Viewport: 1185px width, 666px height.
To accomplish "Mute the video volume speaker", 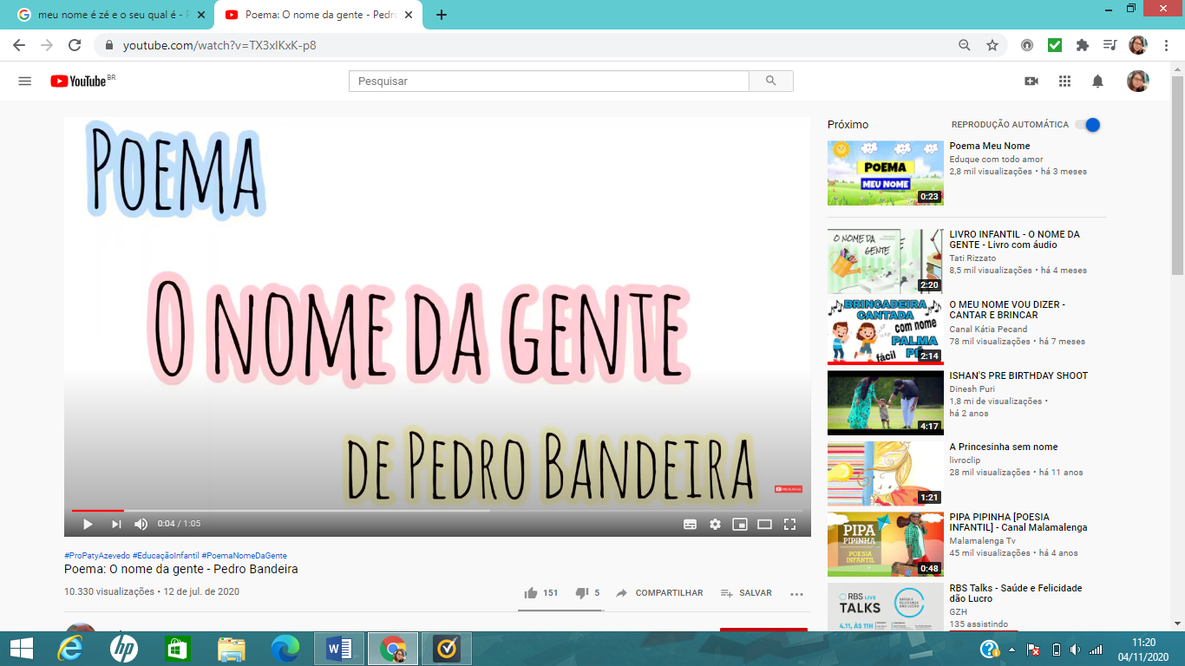I will tap(141, 524).
